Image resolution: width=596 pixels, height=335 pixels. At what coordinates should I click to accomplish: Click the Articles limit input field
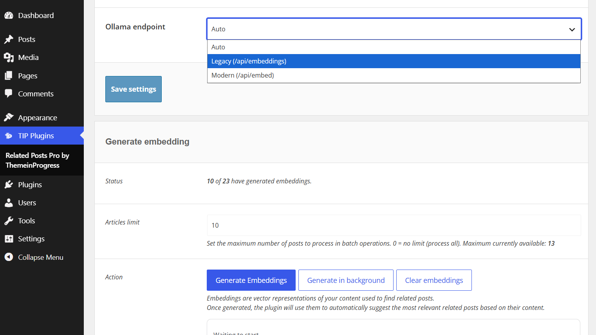[394, 225]
